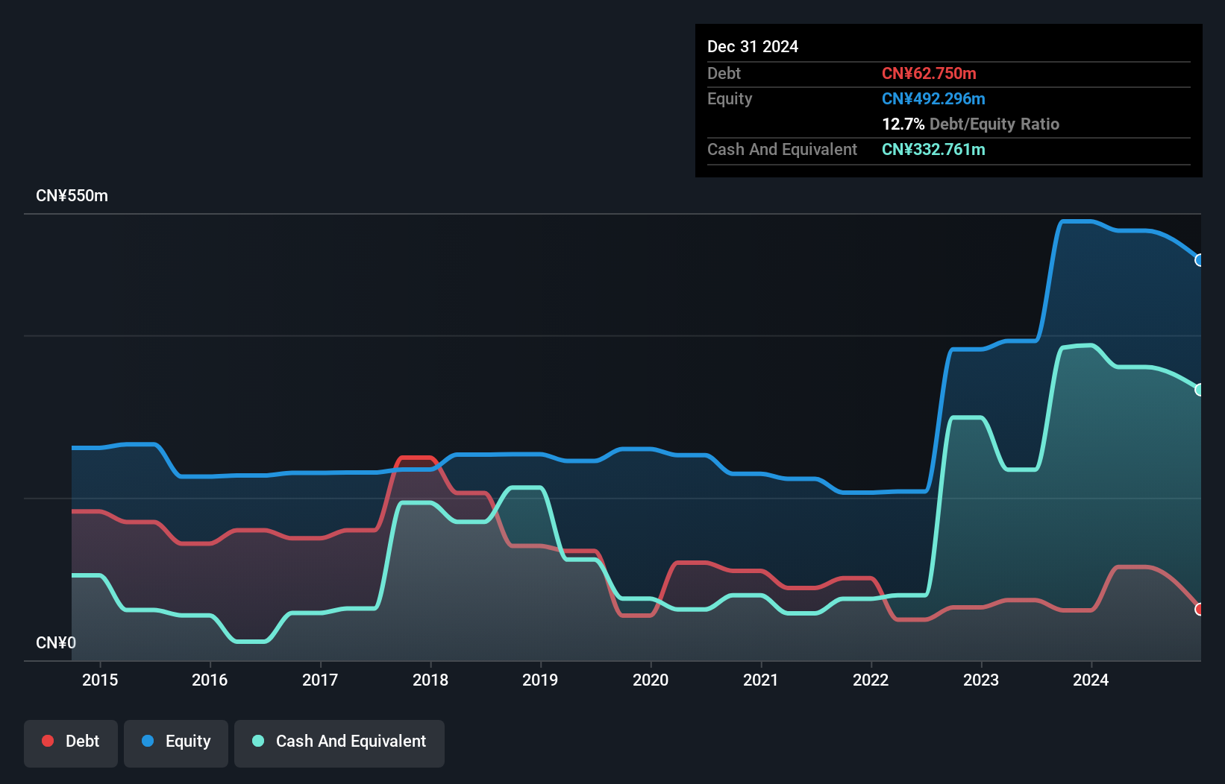This screenshot has height=784, width=1225.
Task: Click the 2017 x-axis label
Action: [x=320, y=680]
